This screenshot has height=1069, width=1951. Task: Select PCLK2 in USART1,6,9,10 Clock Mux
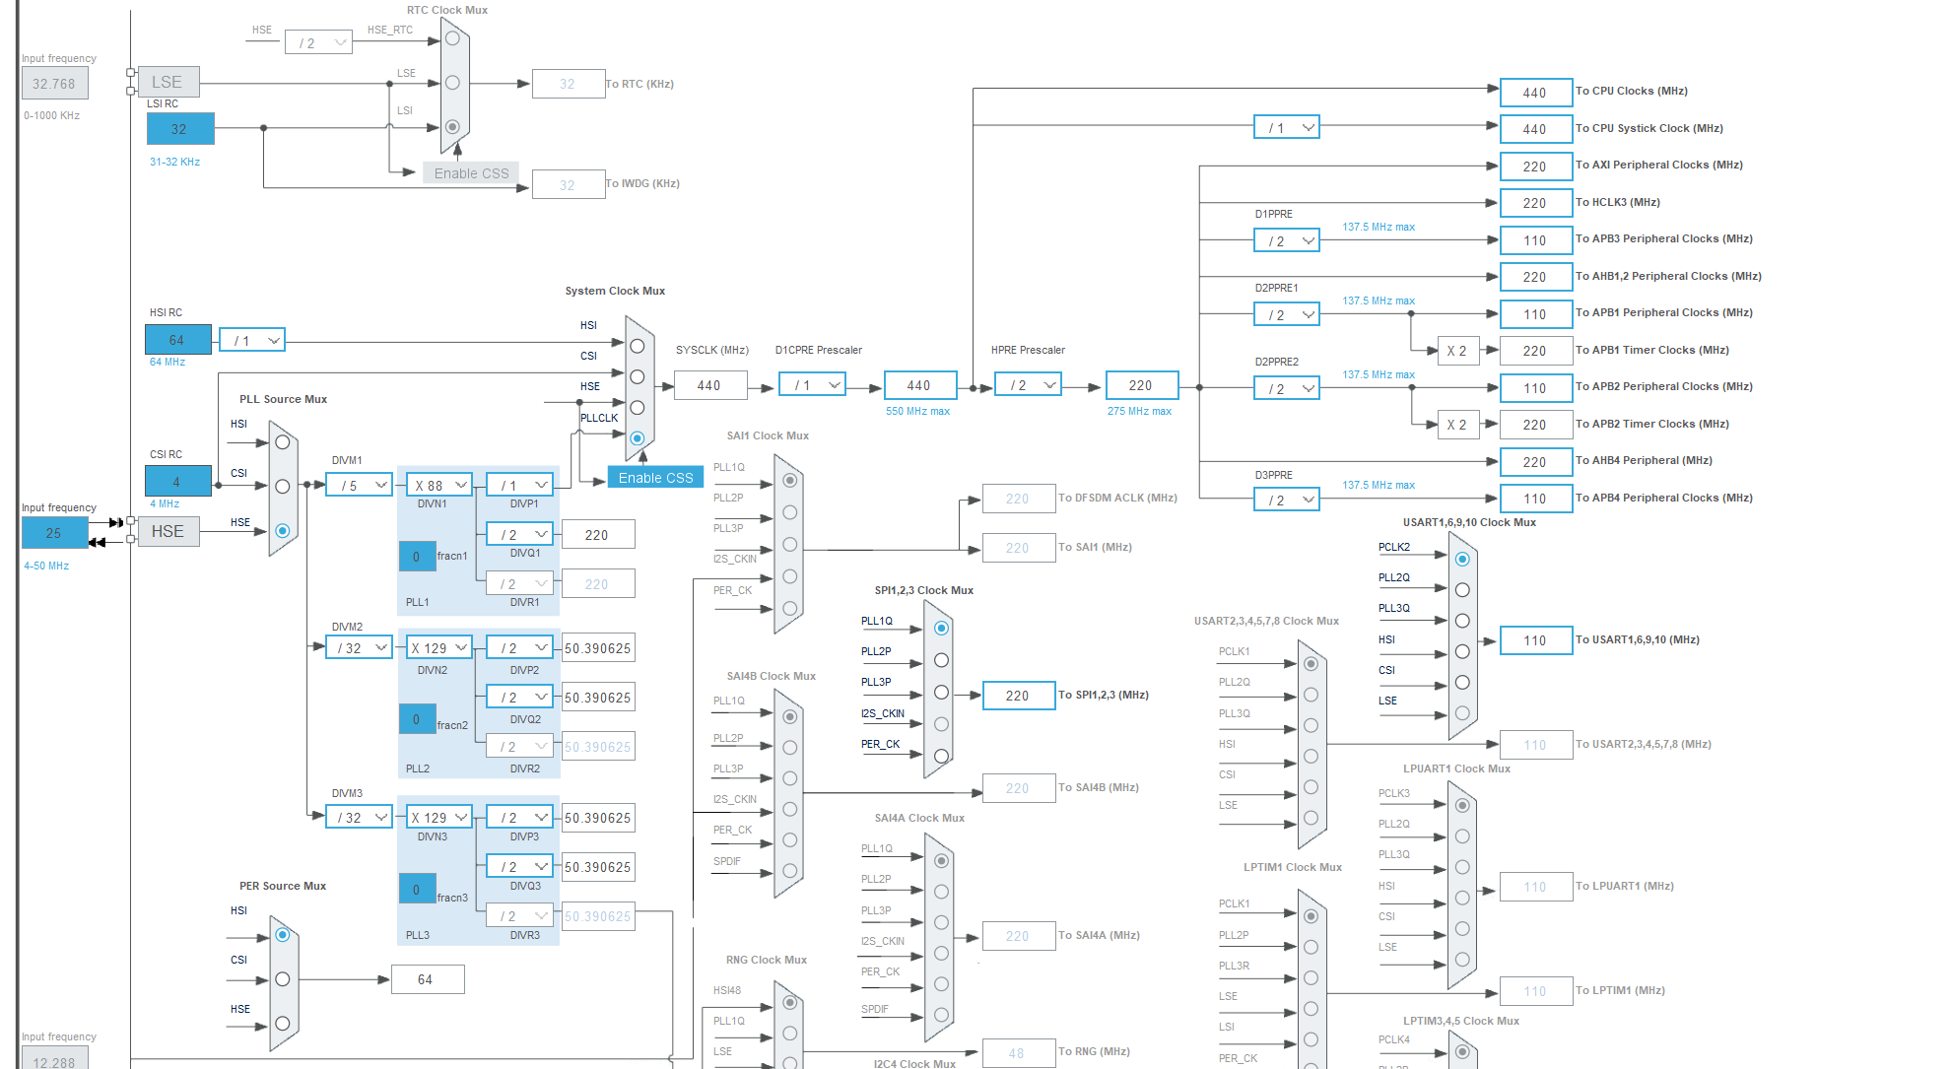click(x=1462, y=559)
